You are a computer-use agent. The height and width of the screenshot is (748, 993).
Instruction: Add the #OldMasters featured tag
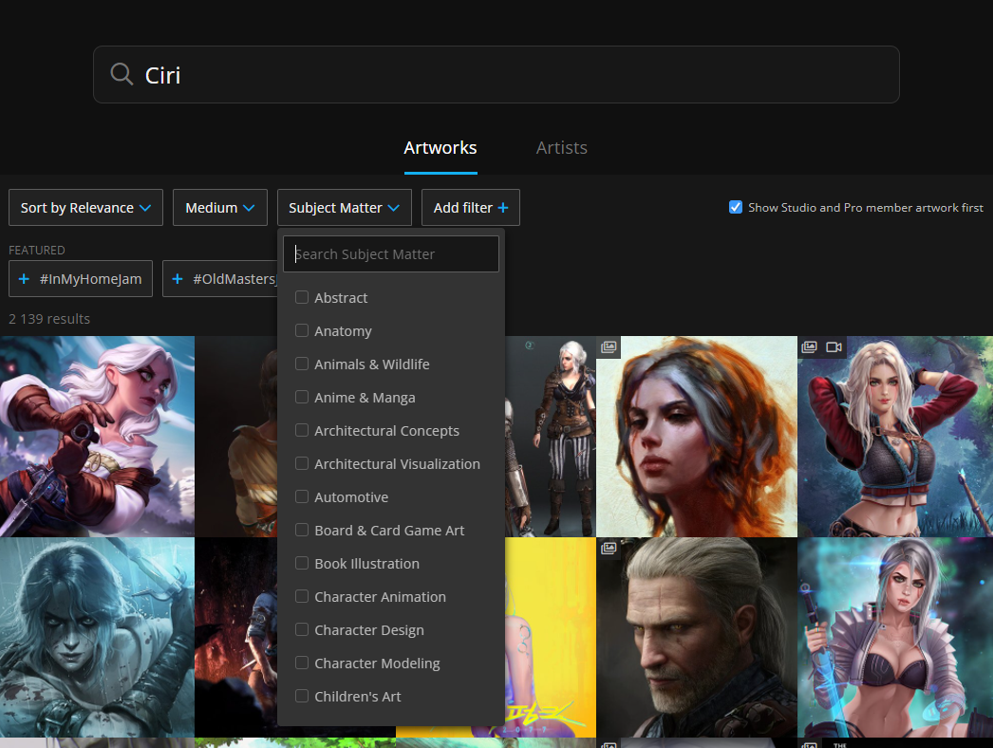219,279
